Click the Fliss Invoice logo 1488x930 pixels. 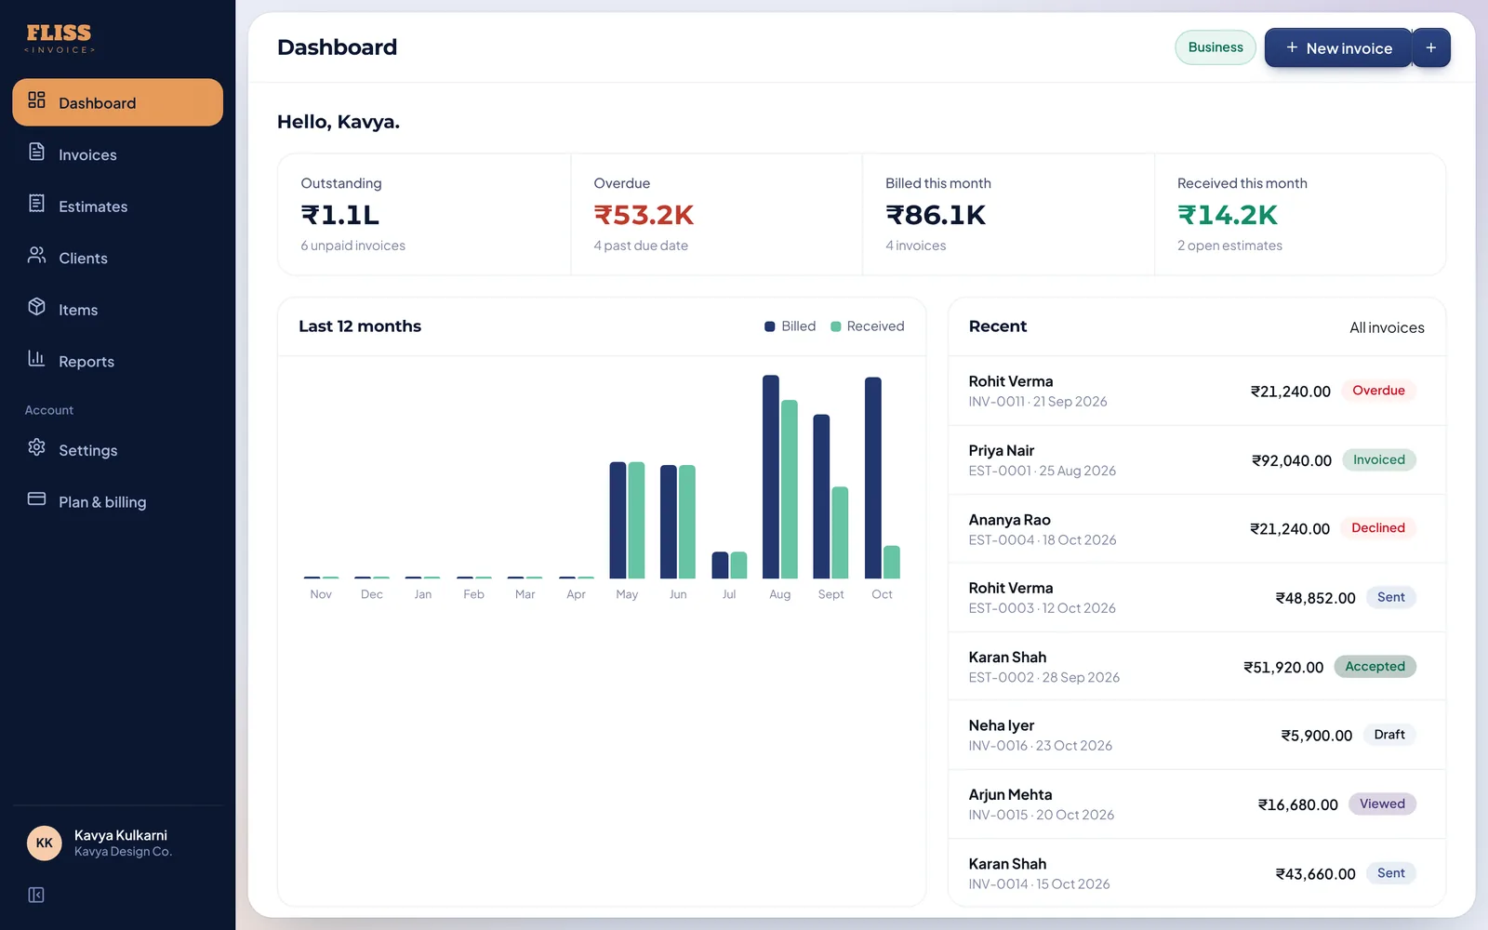[60, 38]
